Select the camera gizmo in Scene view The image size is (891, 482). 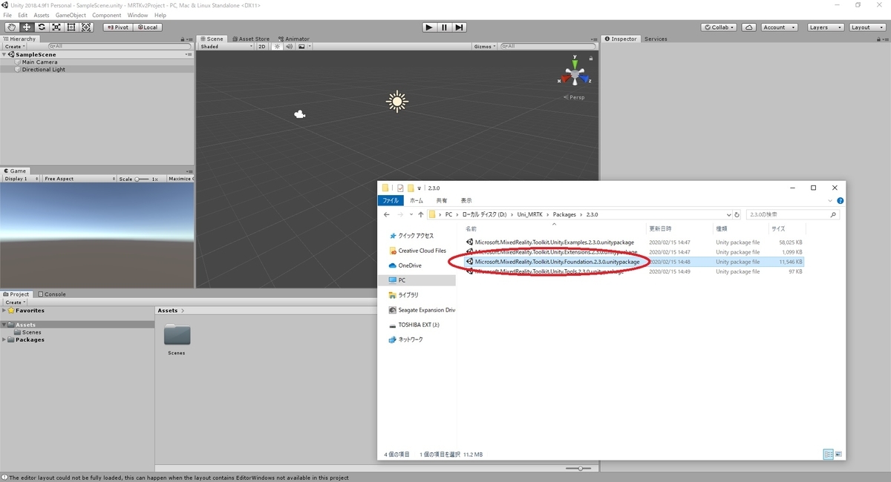point(300,114)
